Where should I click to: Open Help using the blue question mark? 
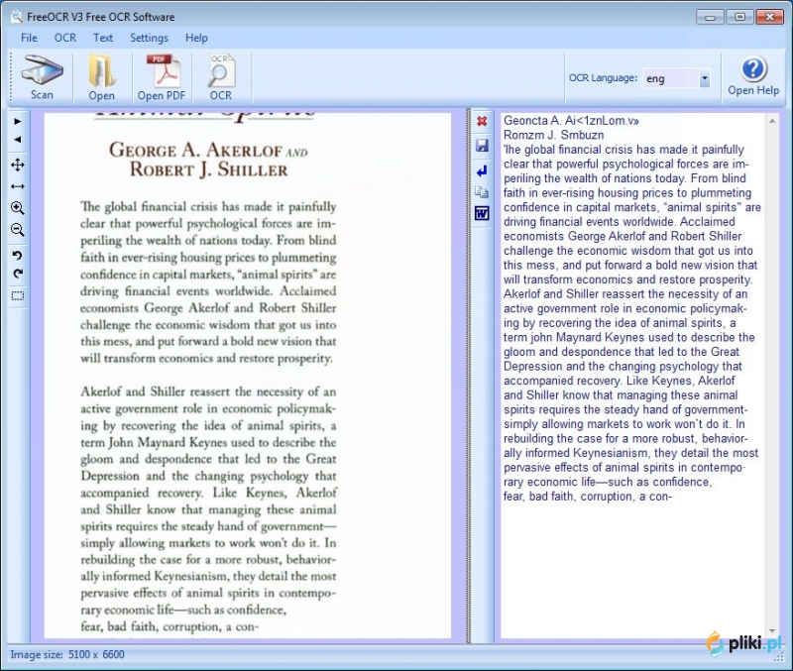click(x=753, y=76)
